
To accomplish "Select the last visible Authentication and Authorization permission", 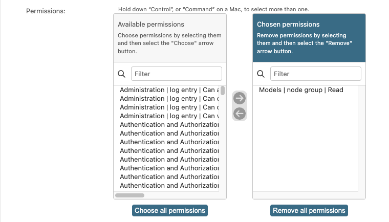I will pos(169,186).
